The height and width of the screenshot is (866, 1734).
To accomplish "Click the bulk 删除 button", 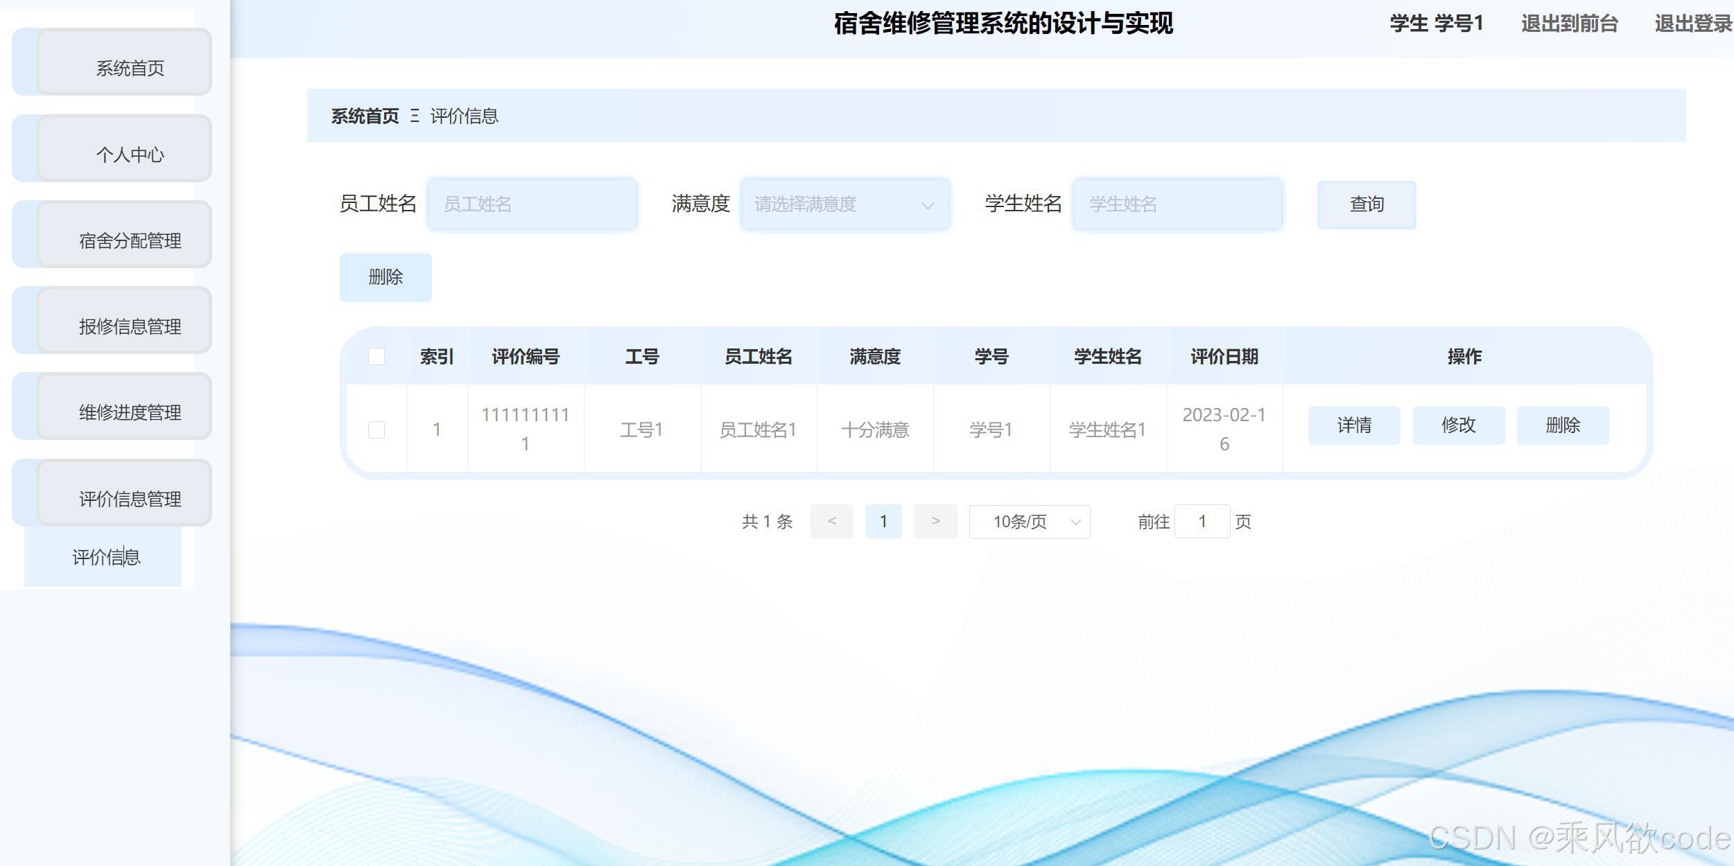I will click(385, 277).
